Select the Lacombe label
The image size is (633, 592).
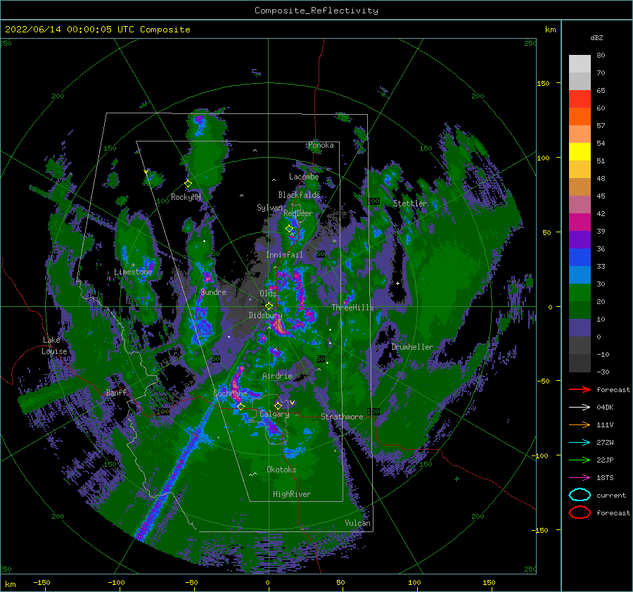pos(304,177)
